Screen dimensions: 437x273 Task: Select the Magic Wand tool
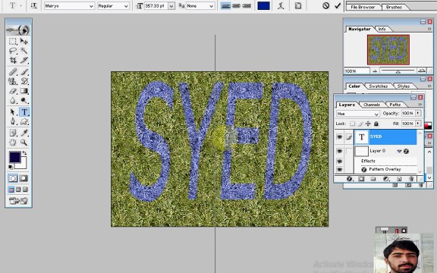(24, 51)
